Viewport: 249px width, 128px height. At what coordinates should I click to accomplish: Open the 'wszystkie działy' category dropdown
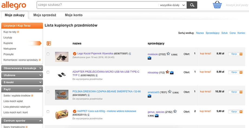173,5
